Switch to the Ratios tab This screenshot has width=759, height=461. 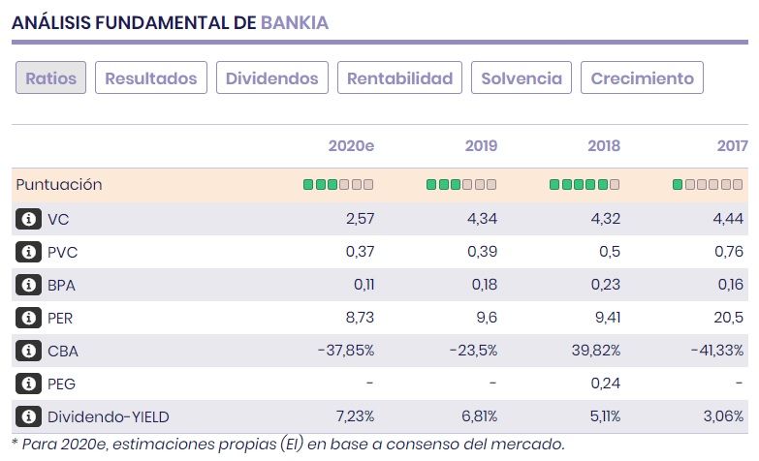coord(51,78)
